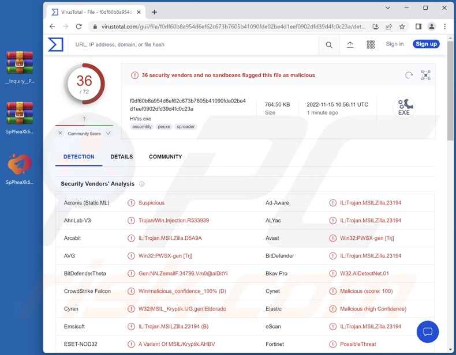Click the page vertical scrollbar

pos(450,90)
